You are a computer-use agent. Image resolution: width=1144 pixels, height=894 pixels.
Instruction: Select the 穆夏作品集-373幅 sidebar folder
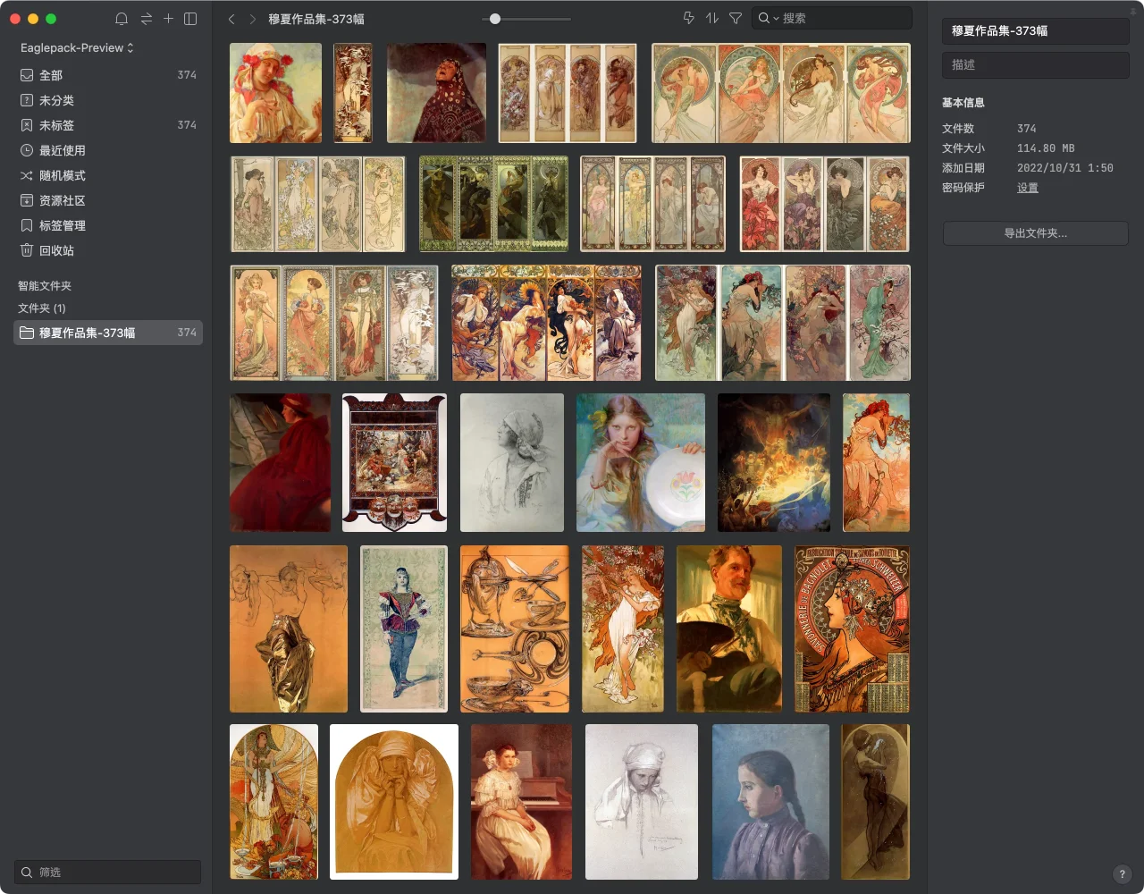pos(108,333)
